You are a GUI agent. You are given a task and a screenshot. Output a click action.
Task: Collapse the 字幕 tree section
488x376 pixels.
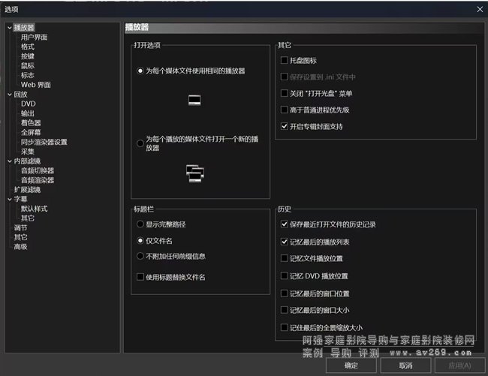point(9,199)
